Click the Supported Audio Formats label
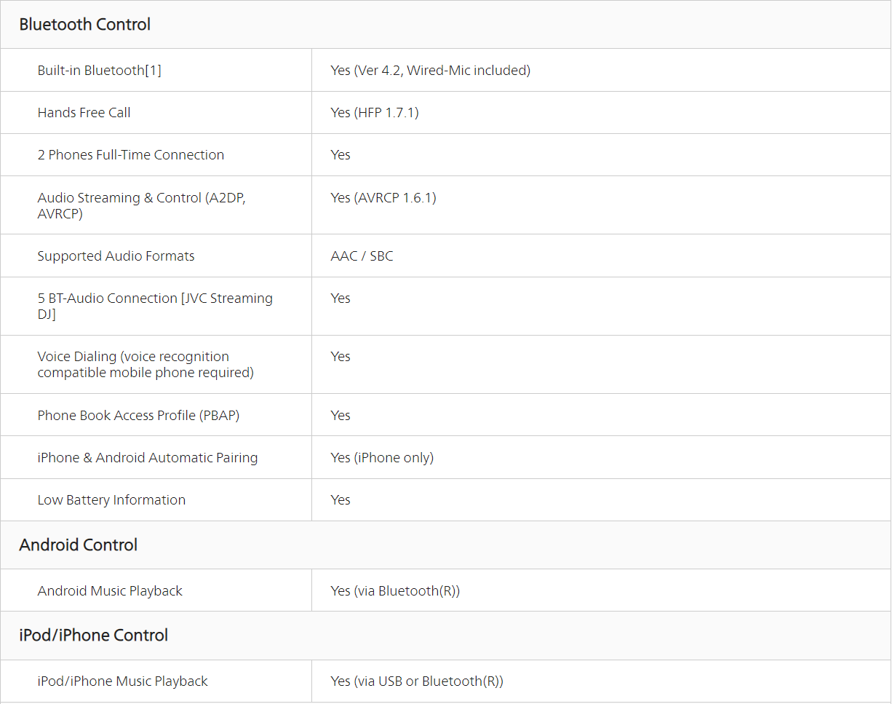Screen dimensions: 892x704 (x=116, y=256)
